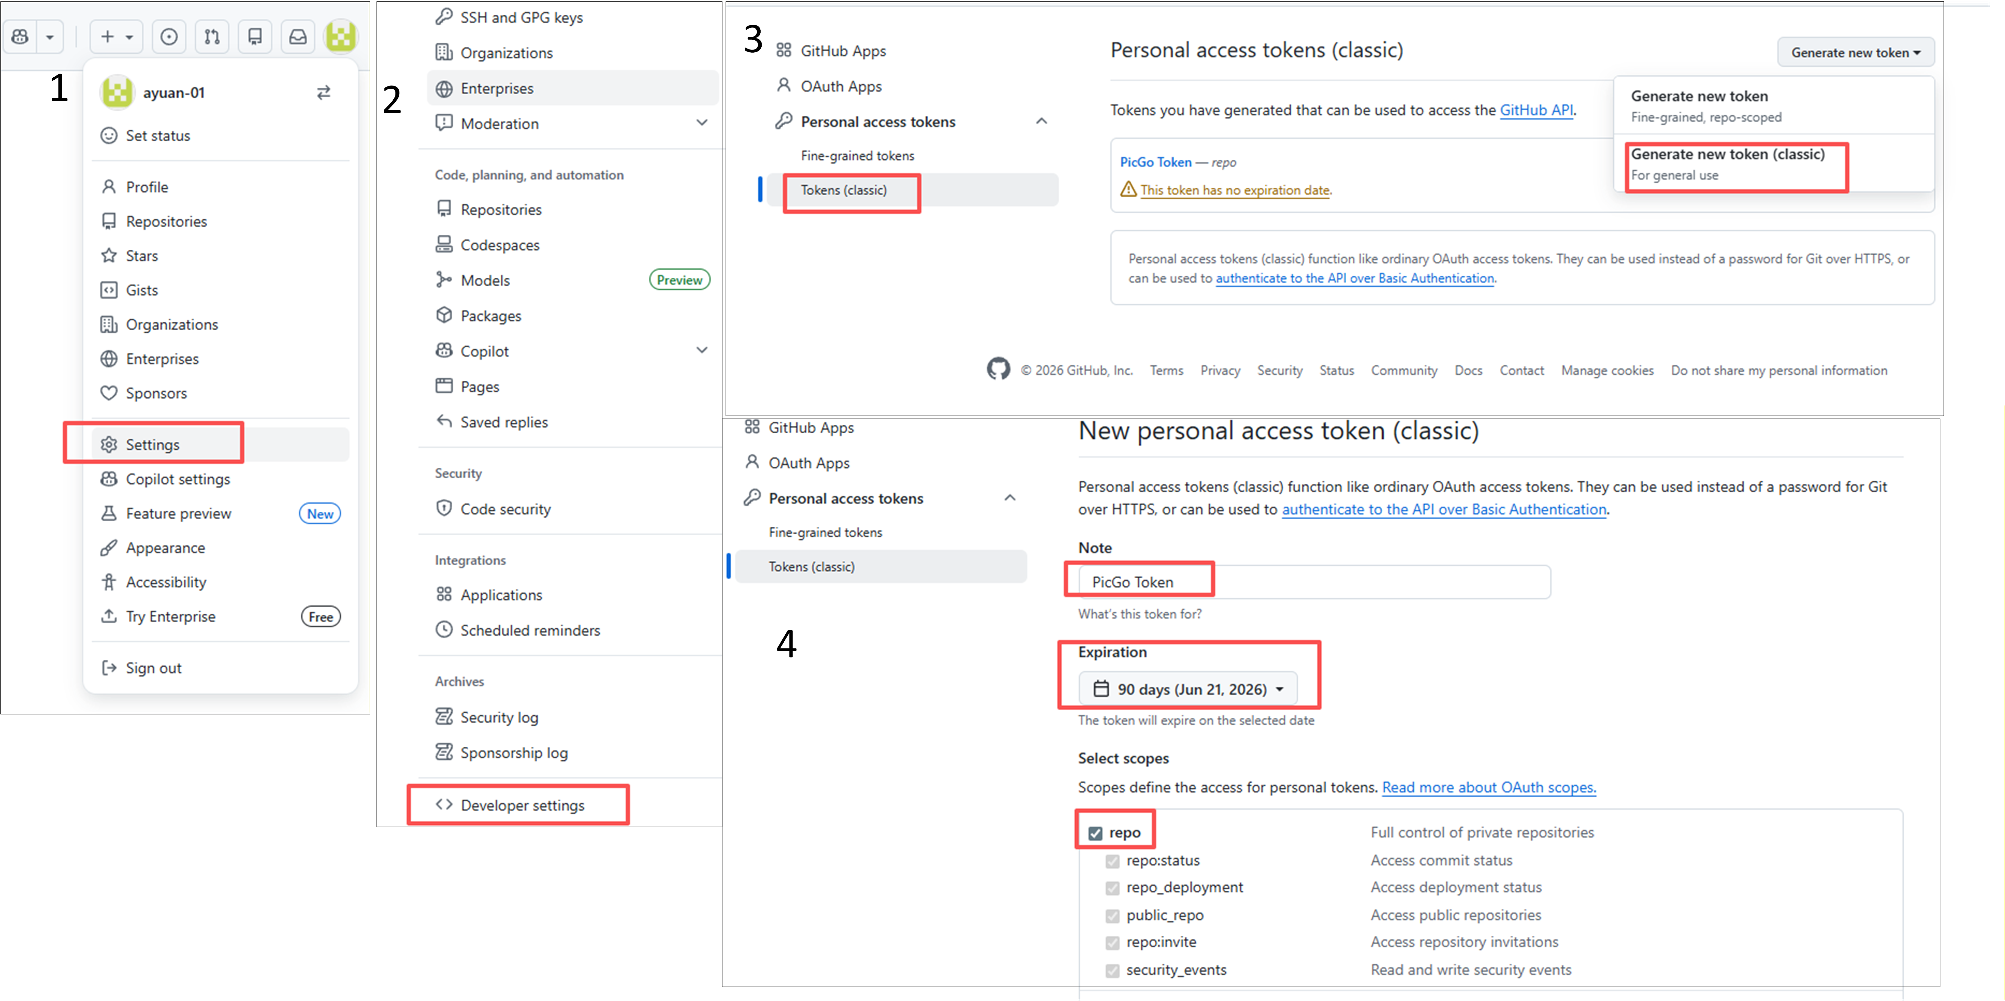Toggle the repo scope checkbox
This screenshot has height=1001, width=2005.
coord(1095,833)
